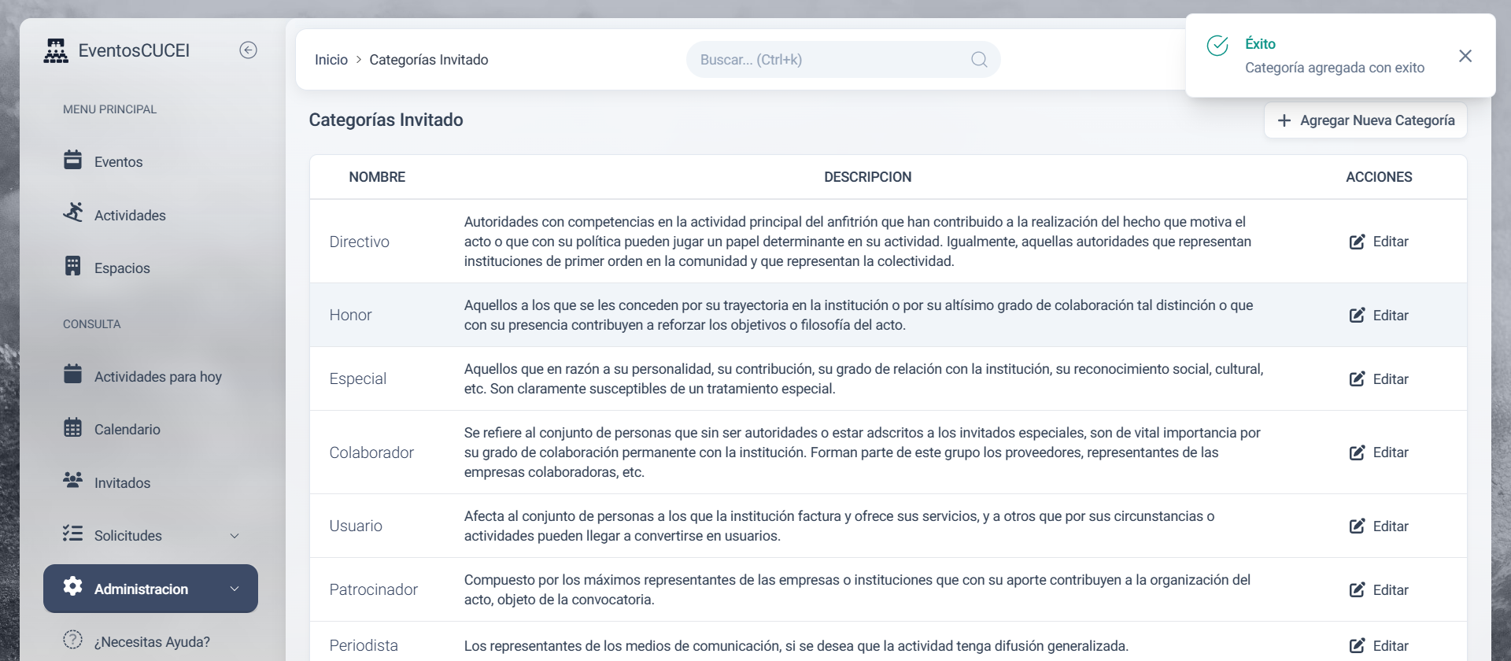Select the Patrocinador category name
1511x661 pixels.
pos(373,589)
